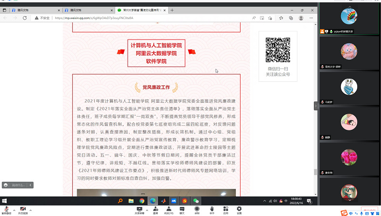Close the WeChat article tab

tap(164, 10)
